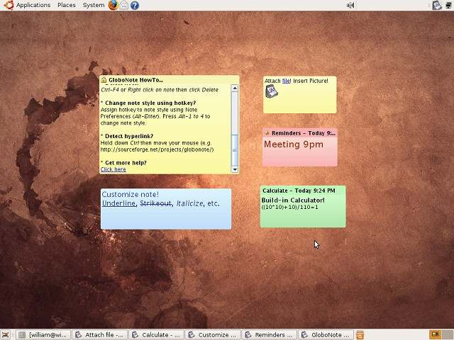Open the blue help question-mark icon
This screenshot has height=340, width=454.
point(135,5)
